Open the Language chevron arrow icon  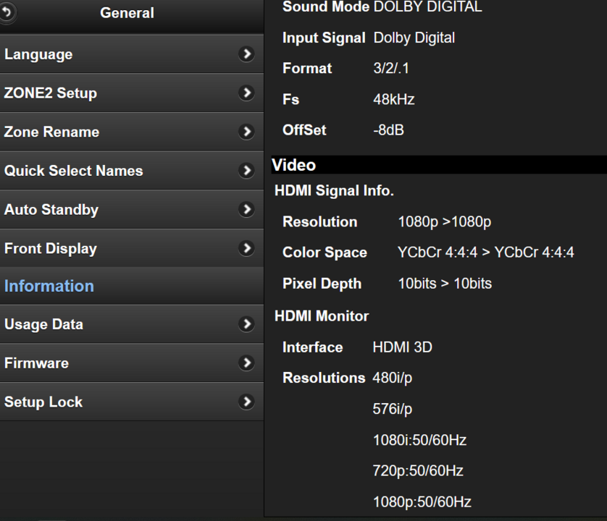(247, 54)
